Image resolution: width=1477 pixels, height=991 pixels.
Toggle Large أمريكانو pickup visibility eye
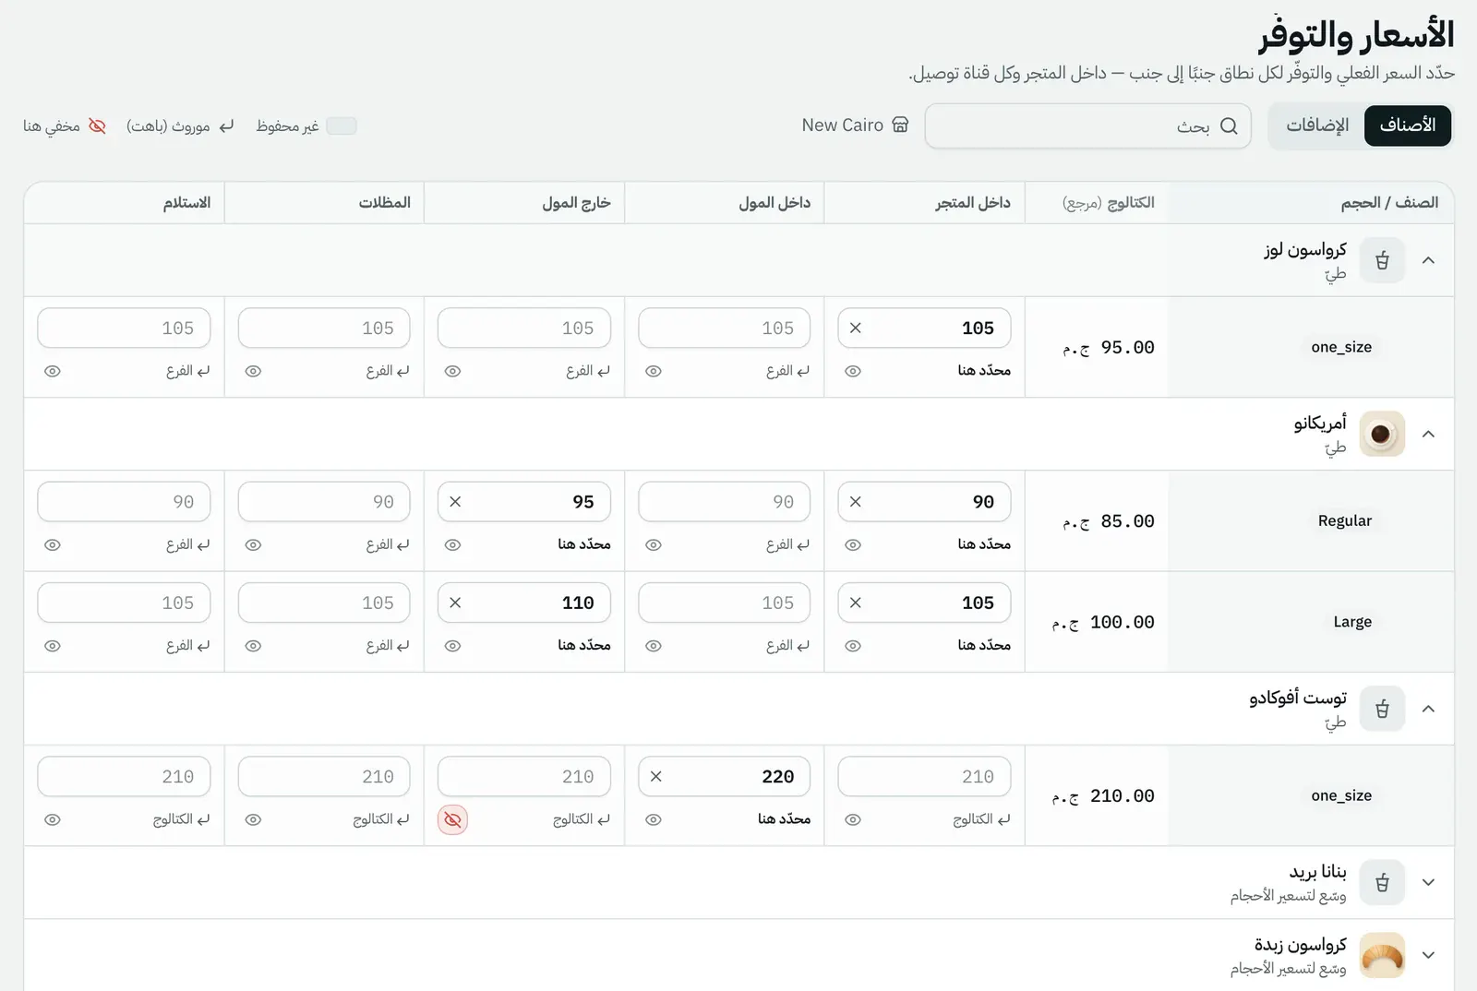(x=53, y=646)
